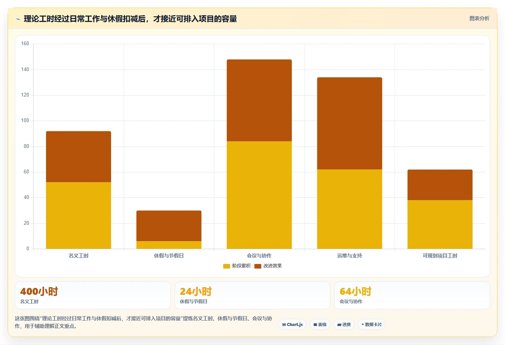The height and width of the screenshot is (345, 505).
Task: Click the 64小时 stat value
Action: click(355, 291)
